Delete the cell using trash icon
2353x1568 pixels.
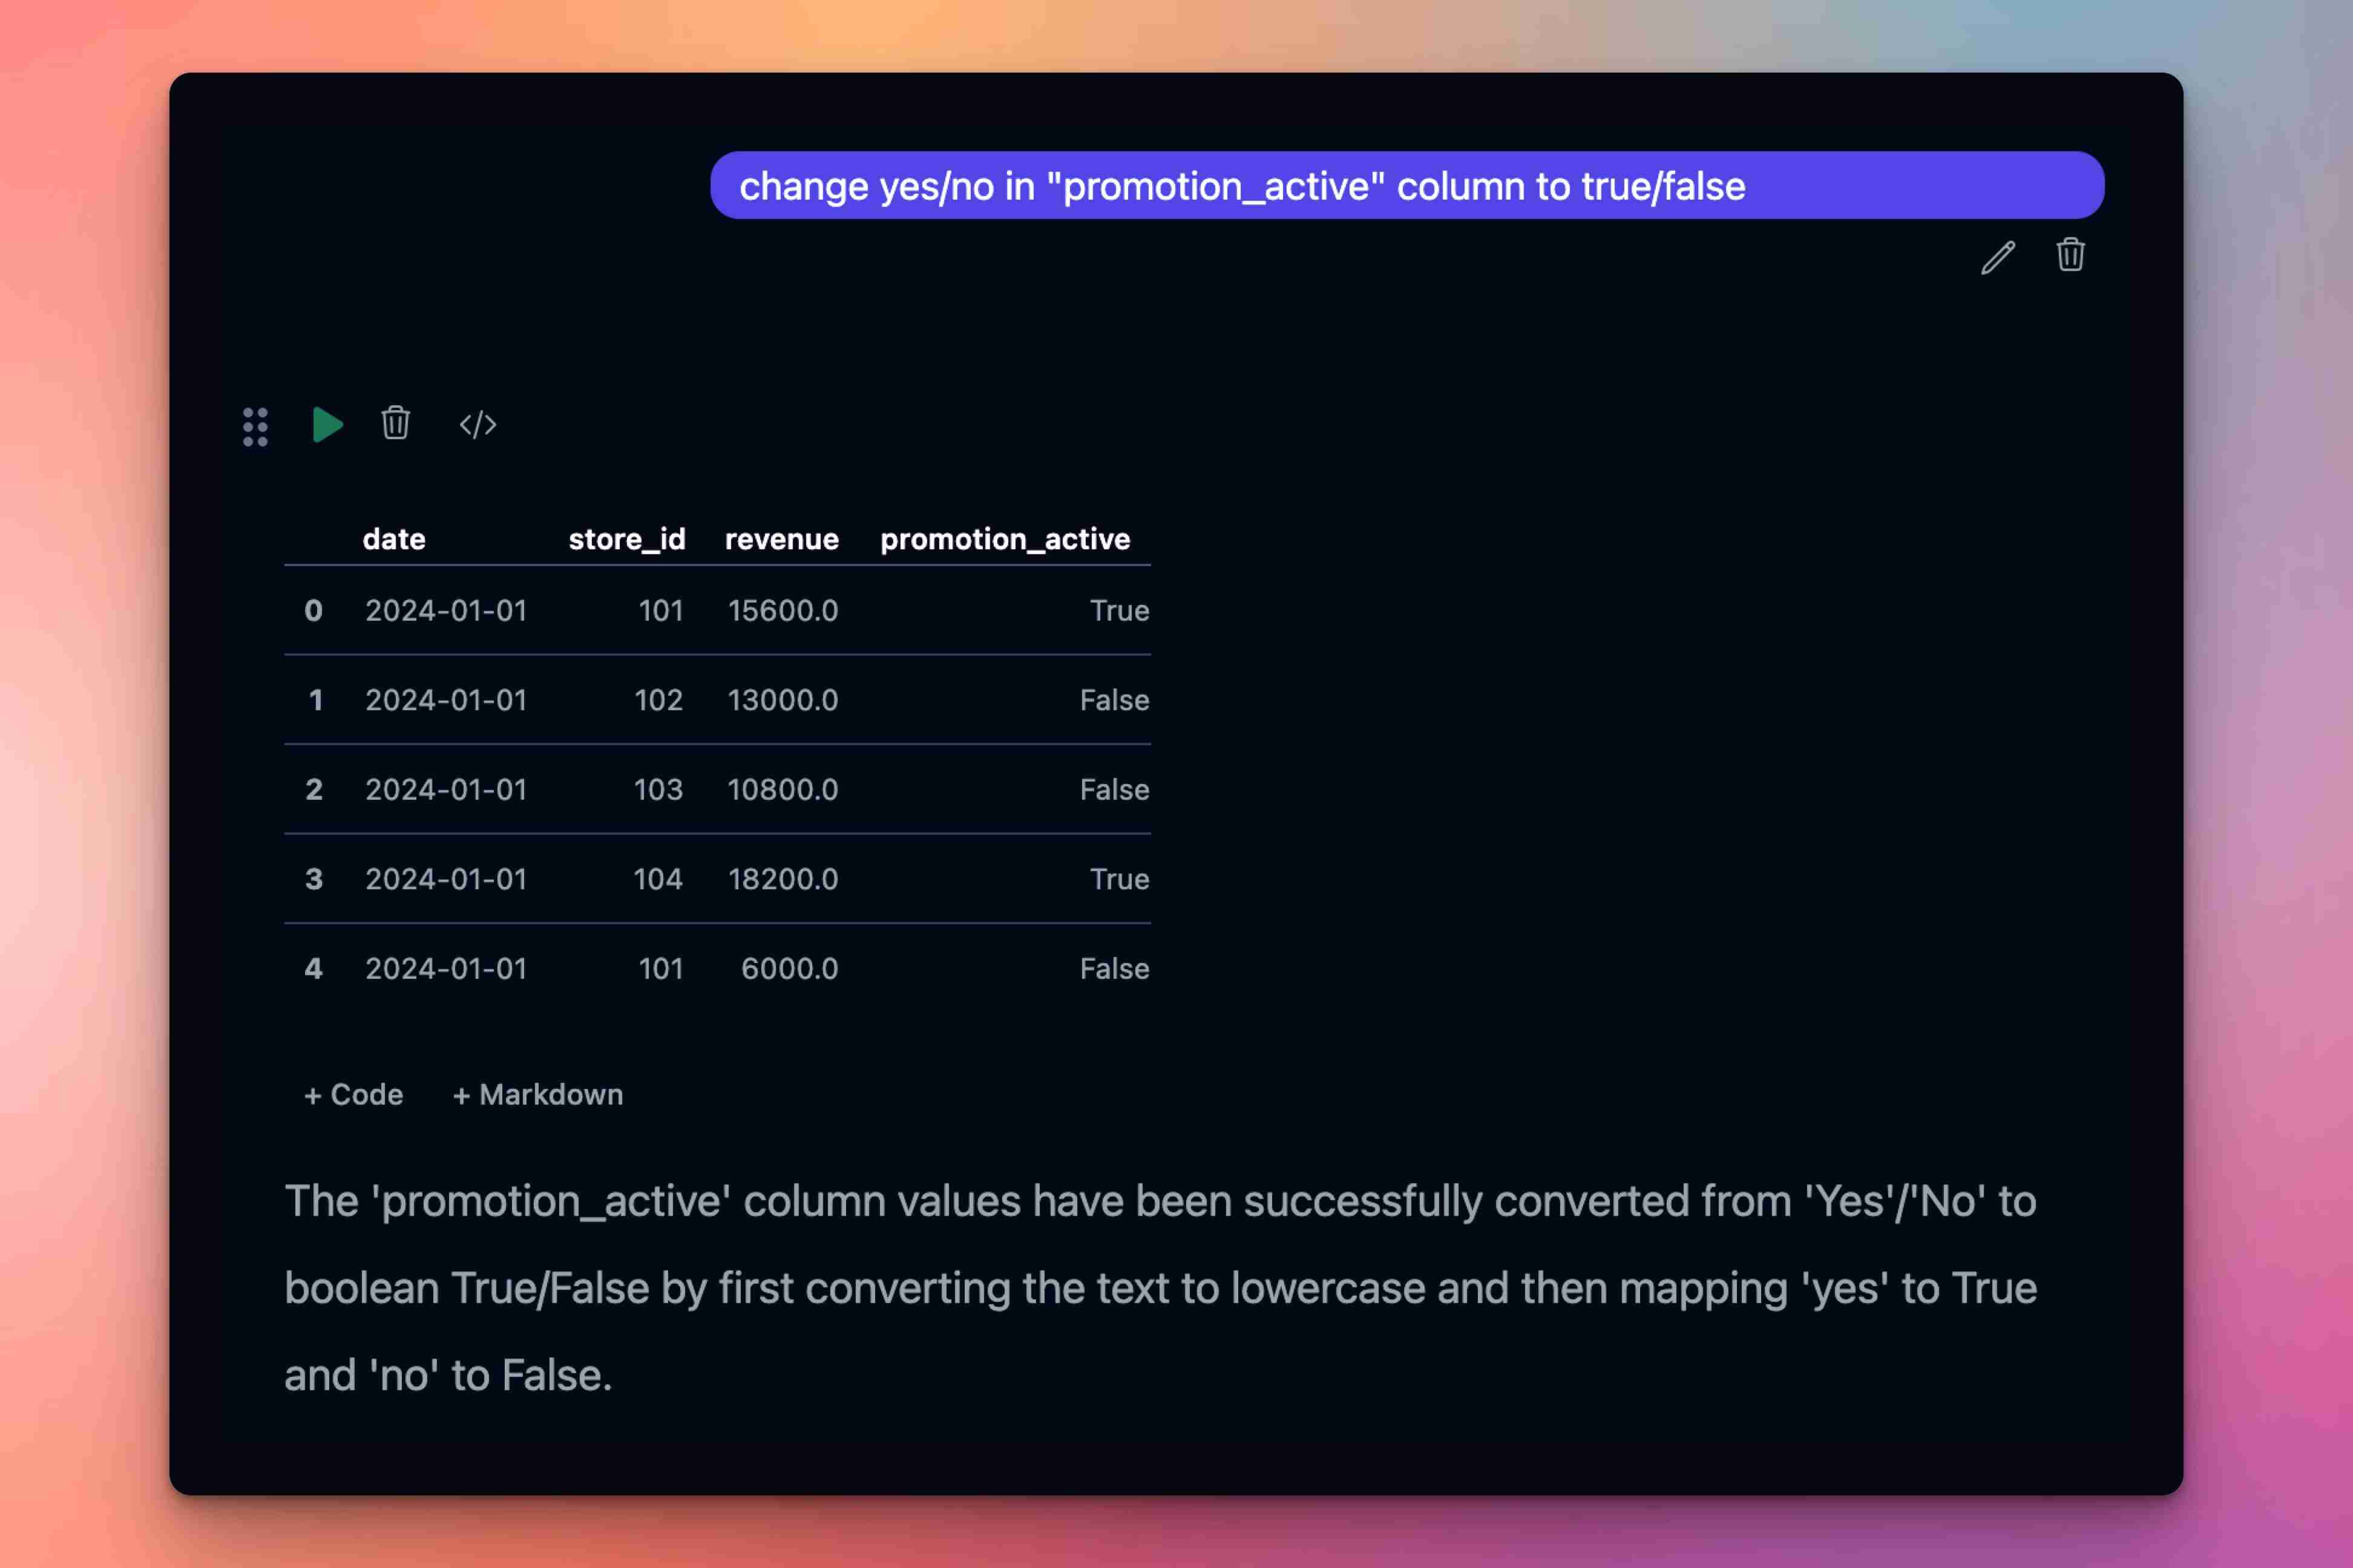pyautogui.click(x=395, y=424)
